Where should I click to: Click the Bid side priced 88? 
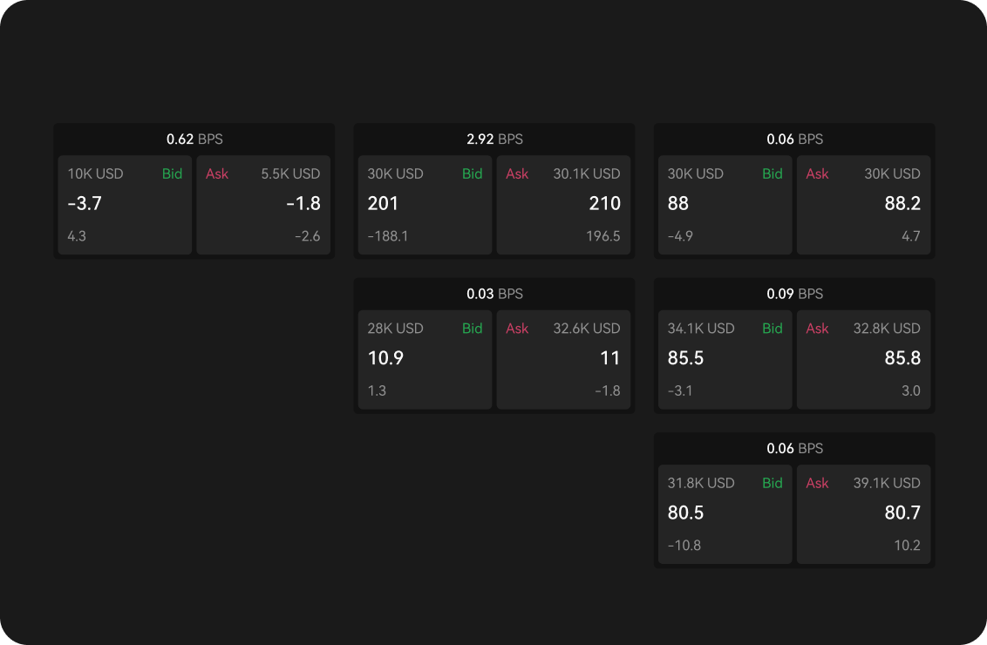click(725, 204)
